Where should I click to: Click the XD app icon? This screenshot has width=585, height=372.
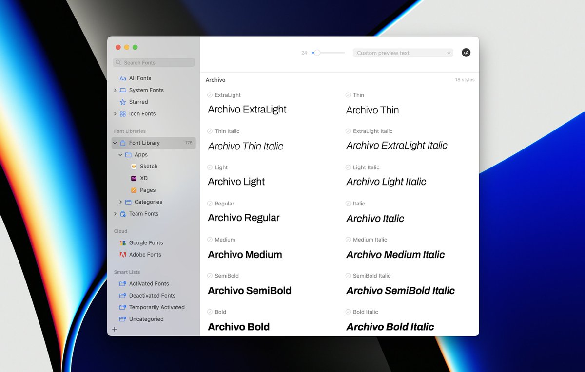tap(134, 178)
